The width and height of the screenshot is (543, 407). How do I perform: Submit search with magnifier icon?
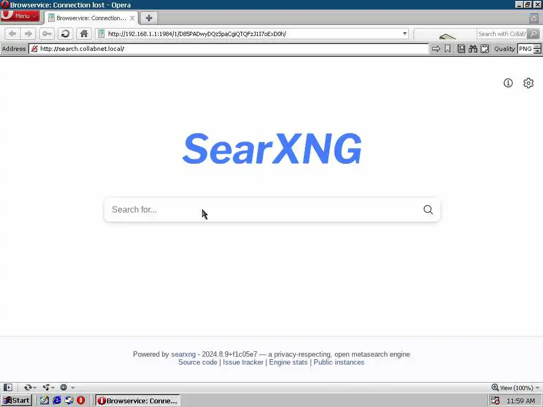point(428,210)
